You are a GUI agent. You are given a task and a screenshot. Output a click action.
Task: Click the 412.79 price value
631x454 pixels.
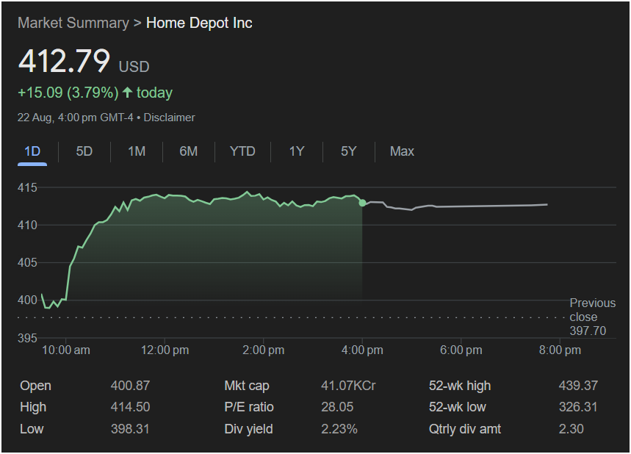tap(64, 61)
